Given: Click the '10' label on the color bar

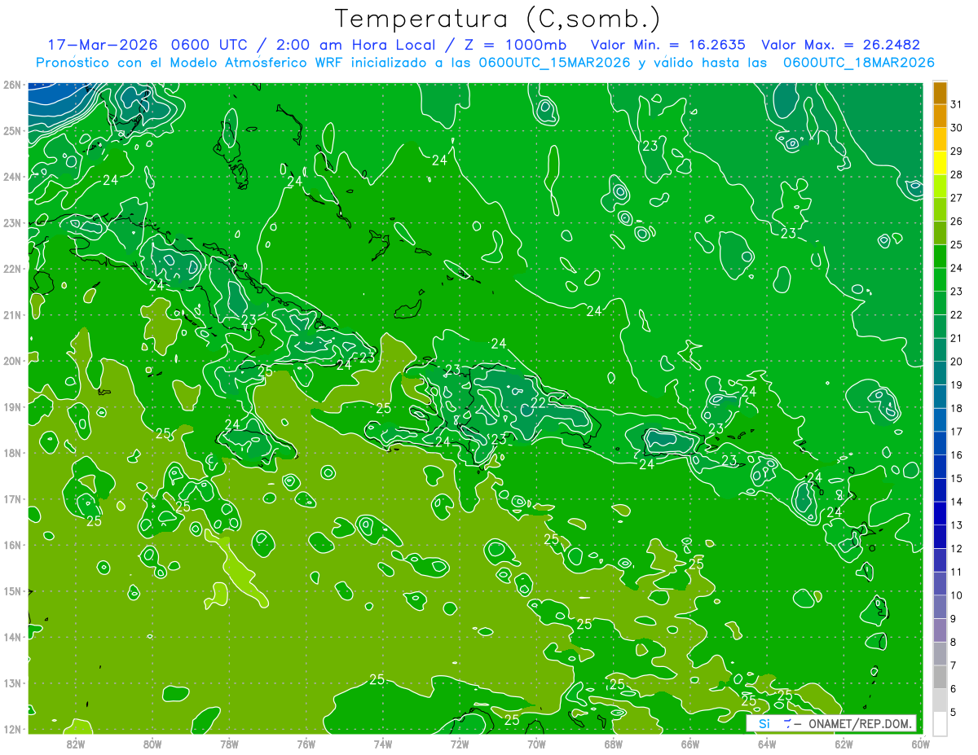Looking at the screenshot, I should (x=957, y=595).
